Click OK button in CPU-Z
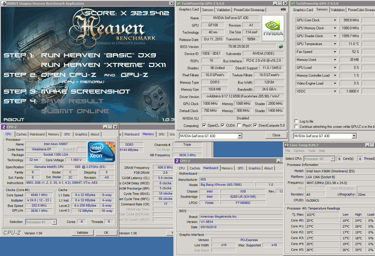The width and height of the screenshot is (375, 256). [x=106, y=233]
